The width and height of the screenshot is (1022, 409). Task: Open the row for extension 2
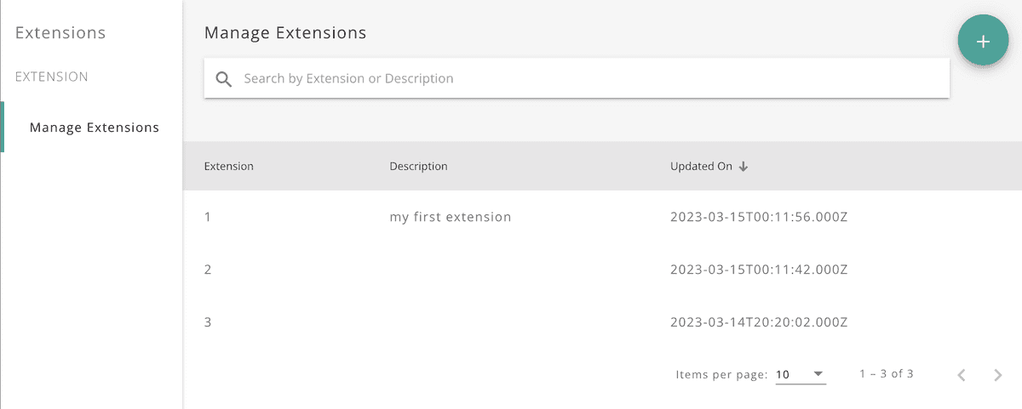[x=208, y=270]
